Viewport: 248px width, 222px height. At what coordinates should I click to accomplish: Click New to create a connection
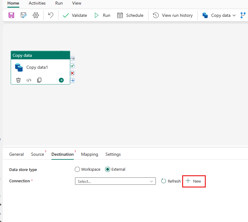pos(193,181)
